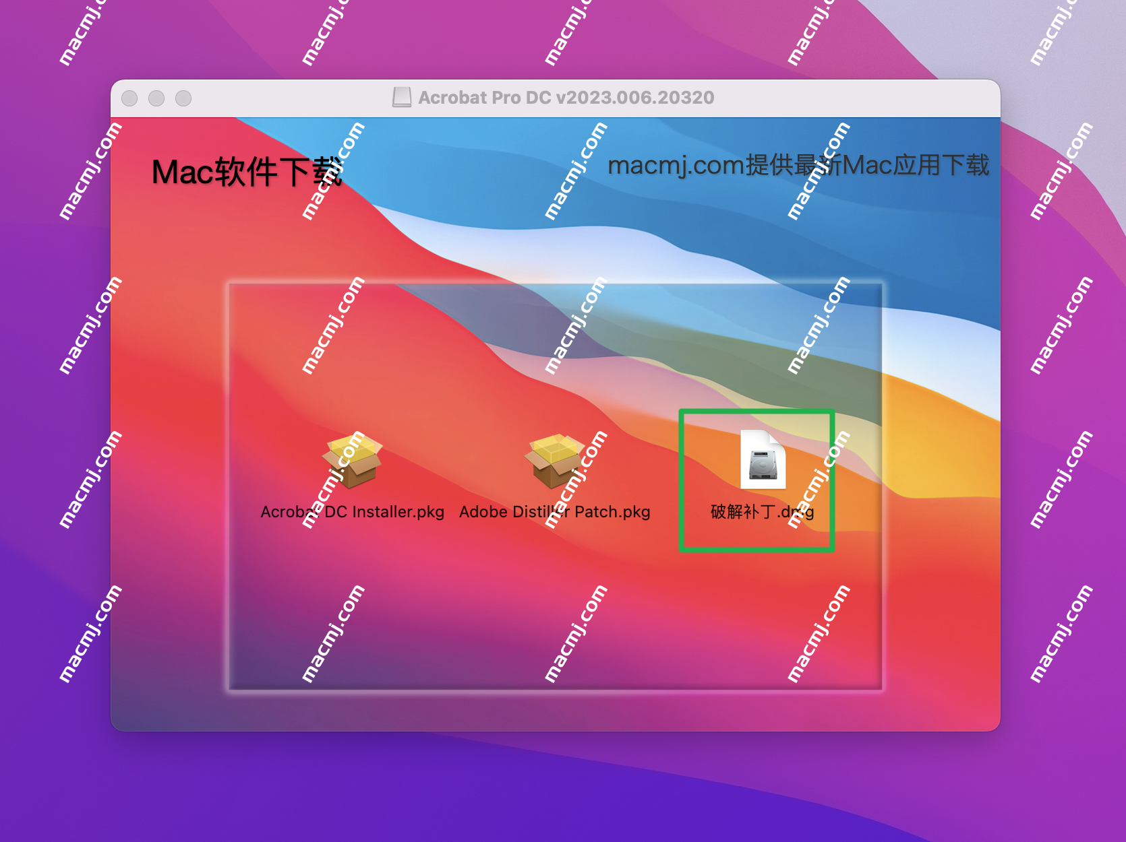1126x842 pixels.
Task: Zoom the Acrobat Pro DC window
Action: click(183, 98)
